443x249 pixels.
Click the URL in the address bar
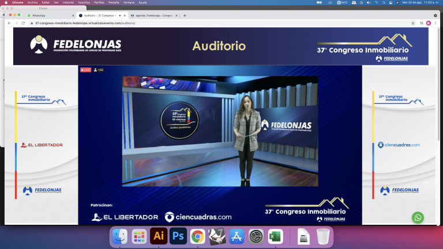pos(85,23)
